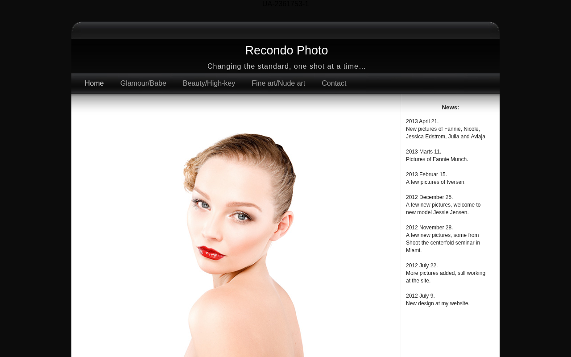This screenshot has width=571, height=357.
Task: Select the Fine art/Nude art menu item
Action: 278,83
